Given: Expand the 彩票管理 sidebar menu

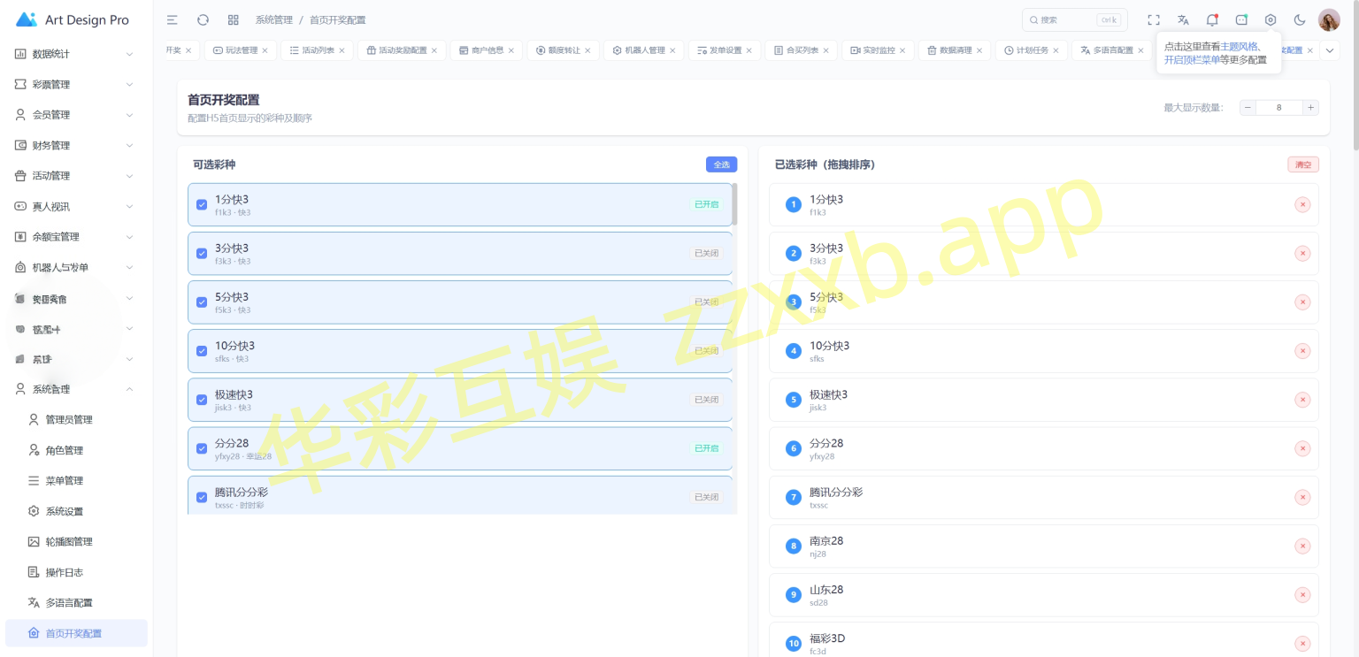Looking at the screenshot, I should tap(76, 85).
